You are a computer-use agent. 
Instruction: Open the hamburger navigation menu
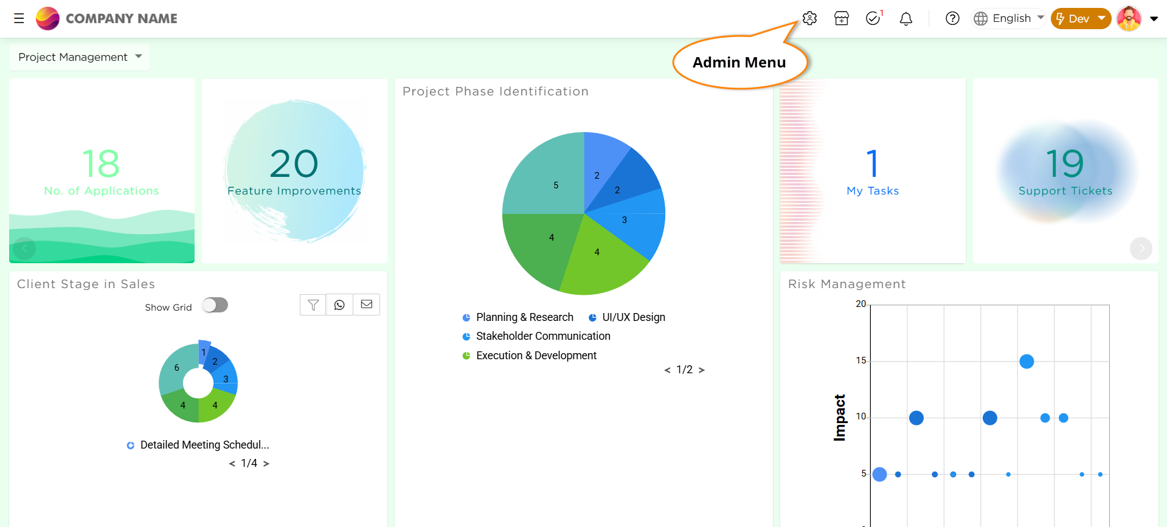pyautogui.click(x=19, y=18)
